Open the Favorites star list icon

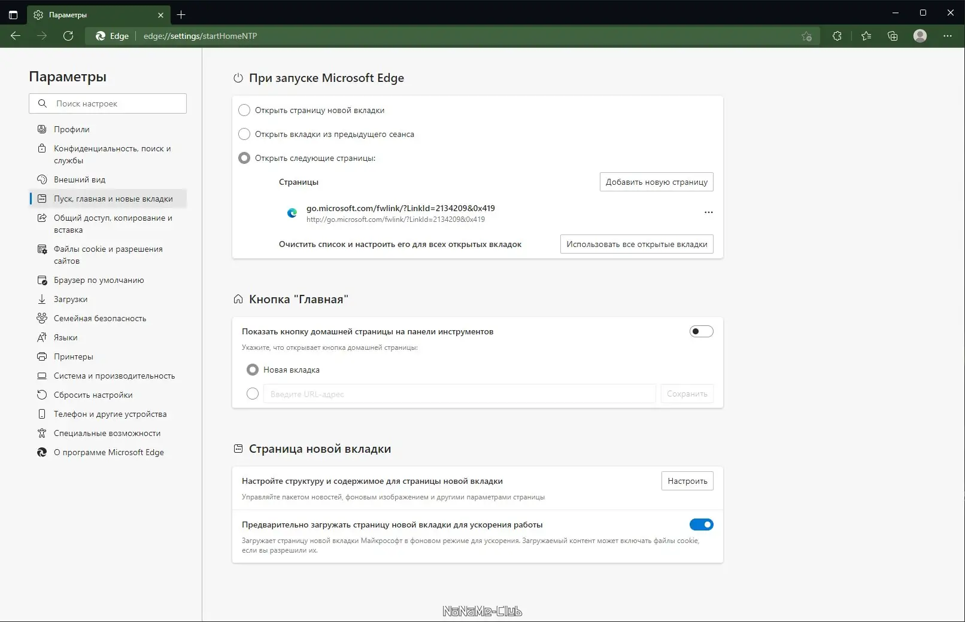click(866, 36)
